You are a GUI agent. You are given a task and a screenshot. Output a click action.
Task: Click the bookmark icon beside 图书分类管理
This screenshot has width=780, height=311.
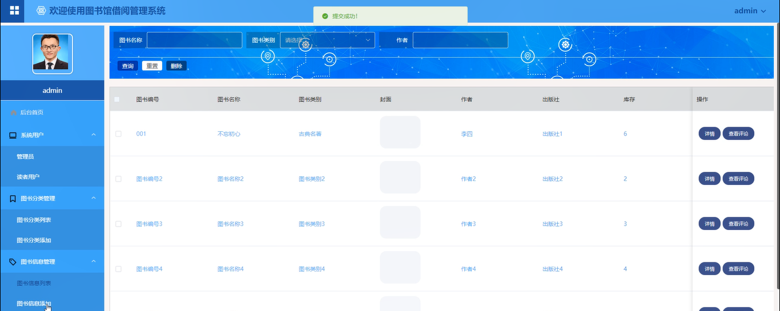click(13, 199)
